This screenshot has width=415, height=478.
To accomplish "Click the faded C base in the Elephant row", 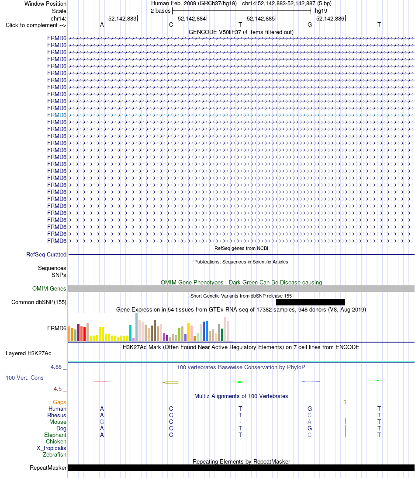I will (x=310, y=435).
